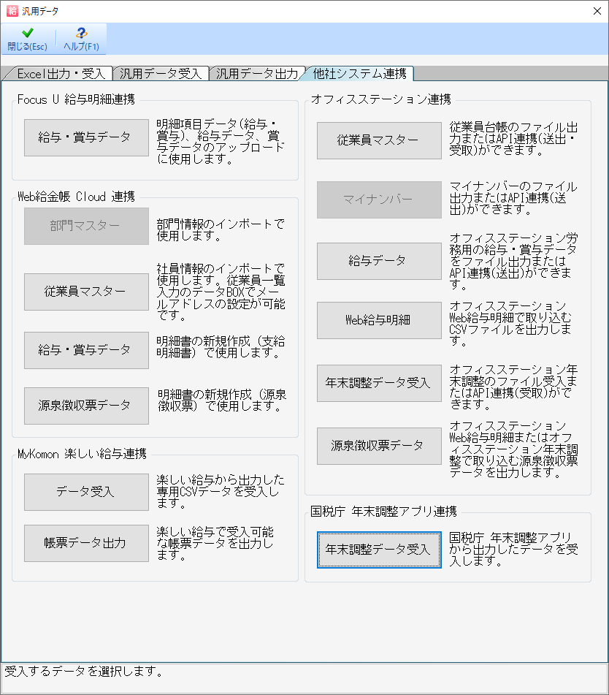Open MyKomon データ受入
Viewport: 609px width, 695px height.
(86, 492)
